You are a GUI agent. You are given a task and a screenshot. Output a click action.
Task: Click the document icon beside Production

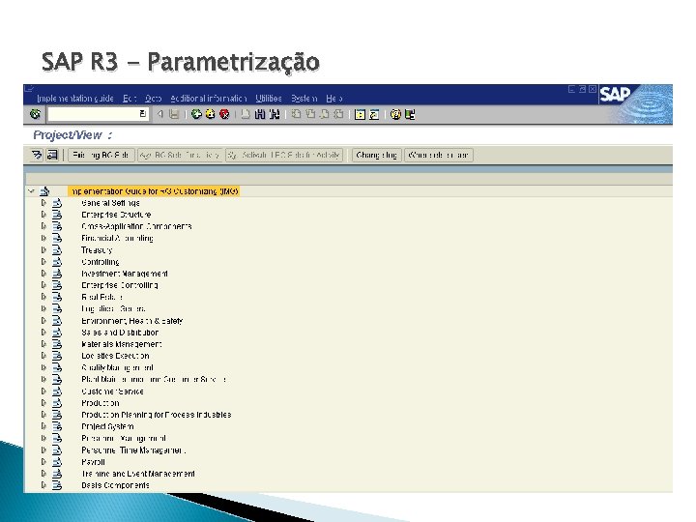[57, 403]
